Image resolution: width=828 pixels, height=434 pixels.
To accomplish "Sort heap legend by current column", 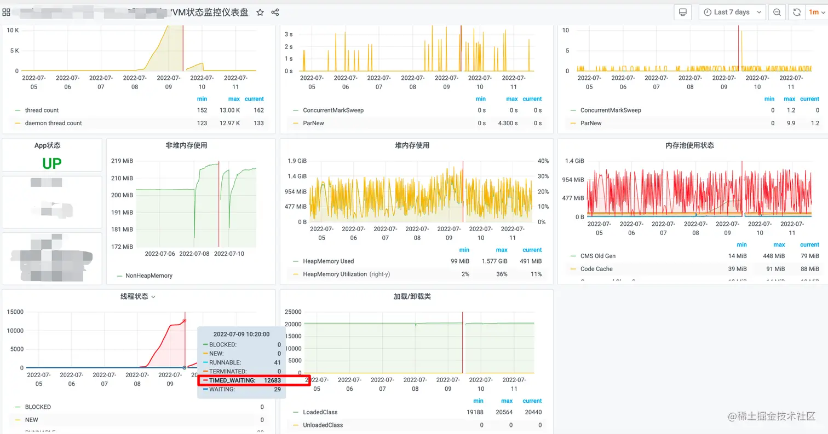I will (532, 250).
